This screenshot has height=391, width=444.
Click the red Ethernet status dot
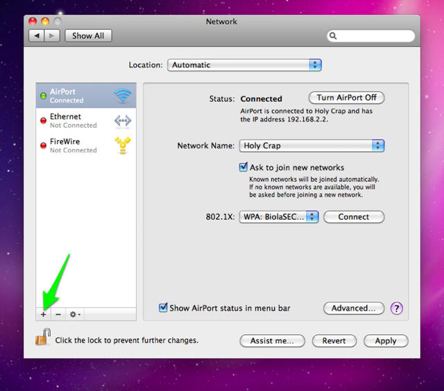[43, 121]
